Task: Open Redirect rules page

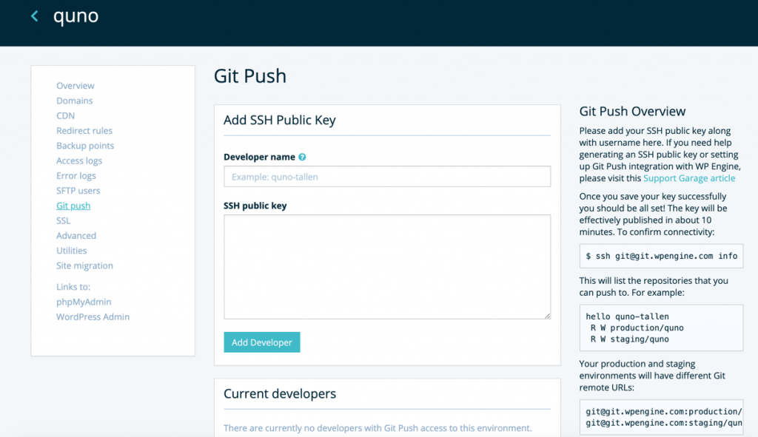Action: pos(84,131)
